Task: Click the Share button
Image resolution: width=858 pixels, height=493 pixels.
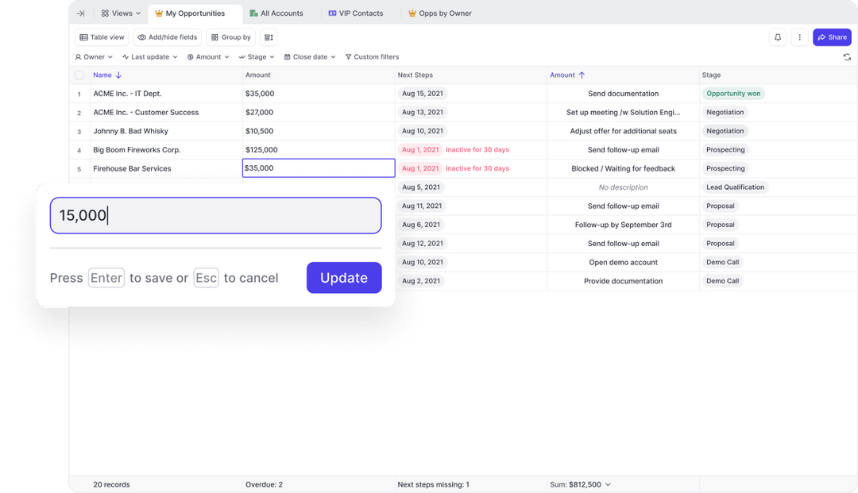Action: pos(832,37)
